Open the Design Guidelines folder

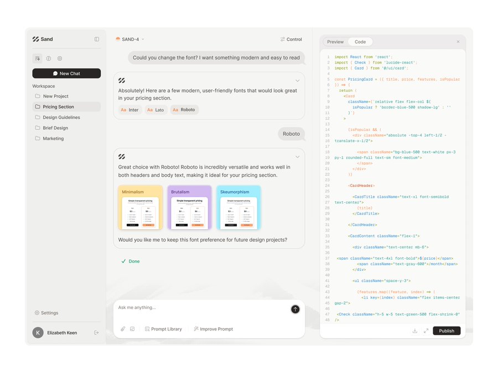coord(66,117)
